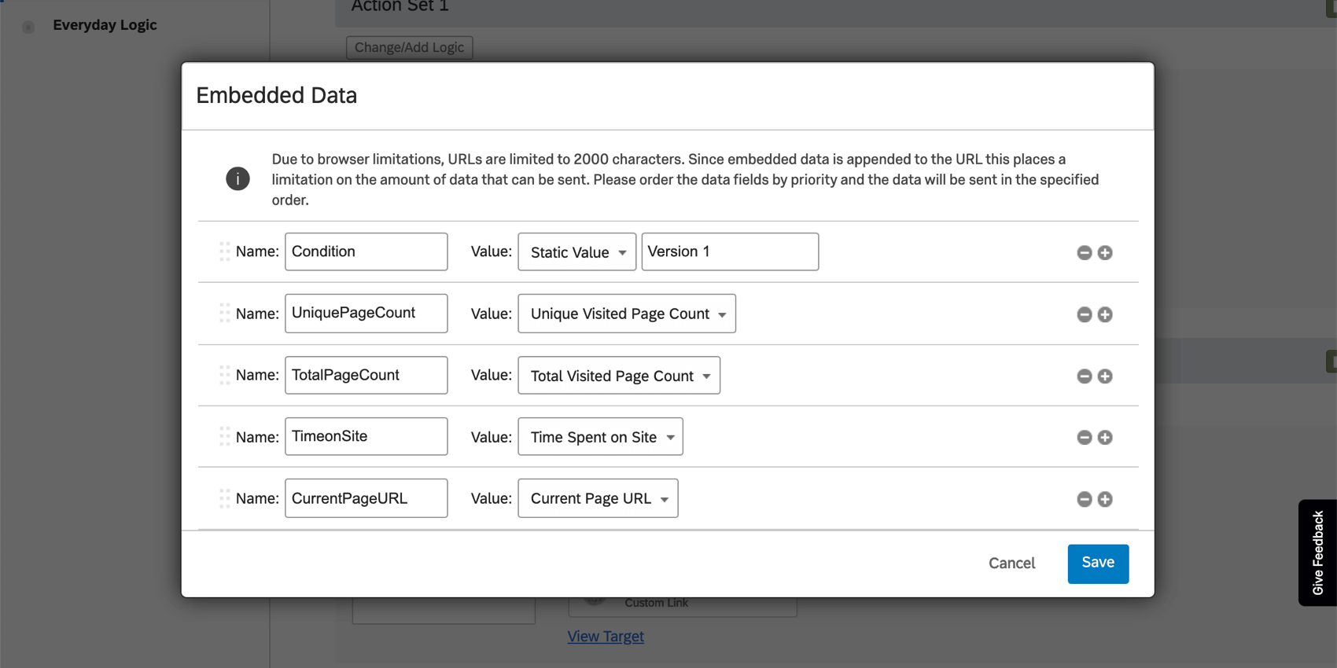This screenshot has height=668, width=1337.
Task: Delete the TotalPageCount row via minus icon
Action: [1084, 376]
